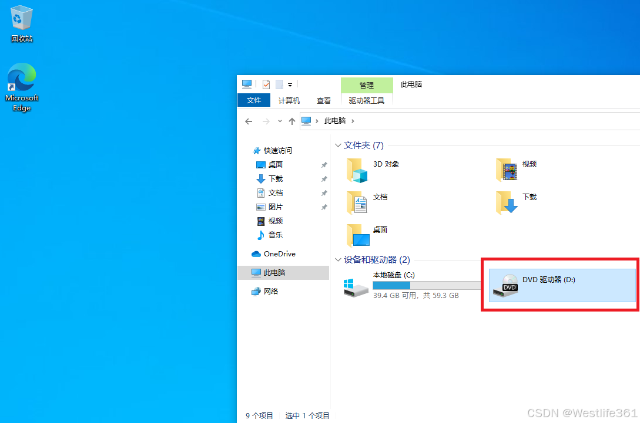Click 此电脑 in the address bar breadcrumb
The width and height of the screenshot is (640, 423).
(335, 121)
